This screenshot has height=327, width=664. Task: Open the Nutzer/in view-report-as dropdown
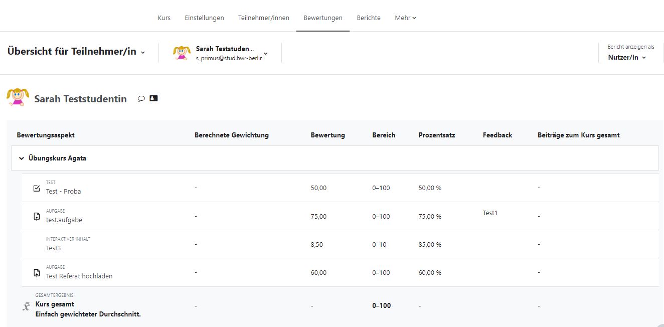(x=627, y=58)
